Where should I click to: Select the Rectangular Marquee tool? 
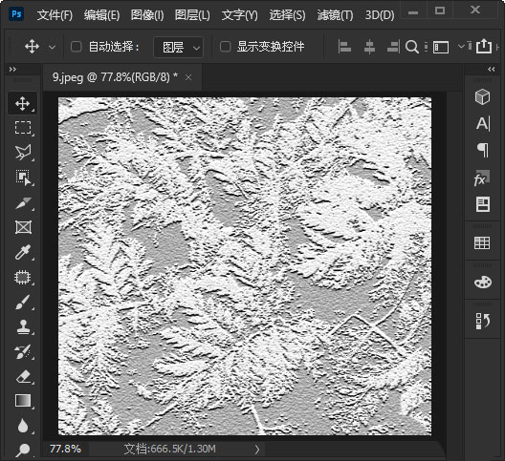coord(23,128)
